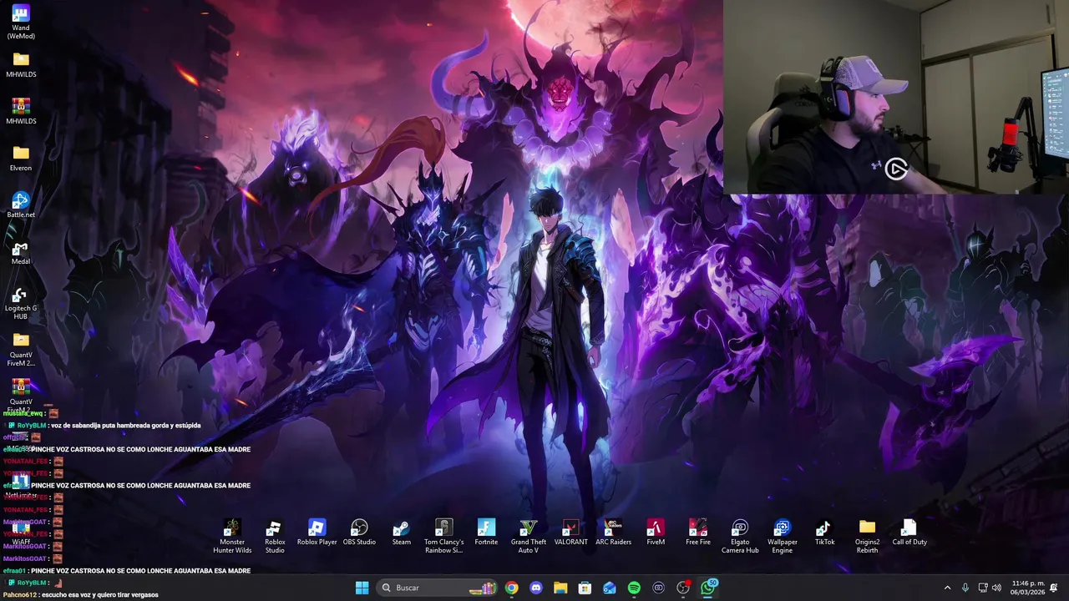Open the Wand (WeMod) desktop shortcut

21,22
